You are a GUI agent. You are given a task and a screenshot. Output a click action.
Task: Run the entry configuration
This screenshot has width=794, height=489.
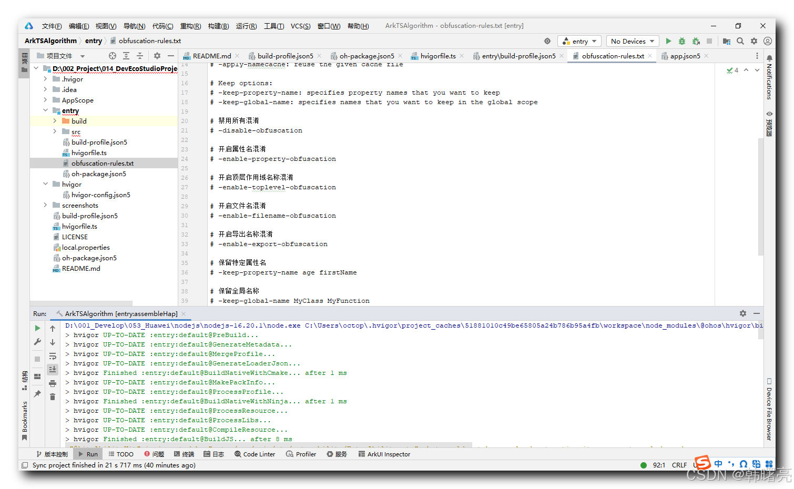[668, 41]
